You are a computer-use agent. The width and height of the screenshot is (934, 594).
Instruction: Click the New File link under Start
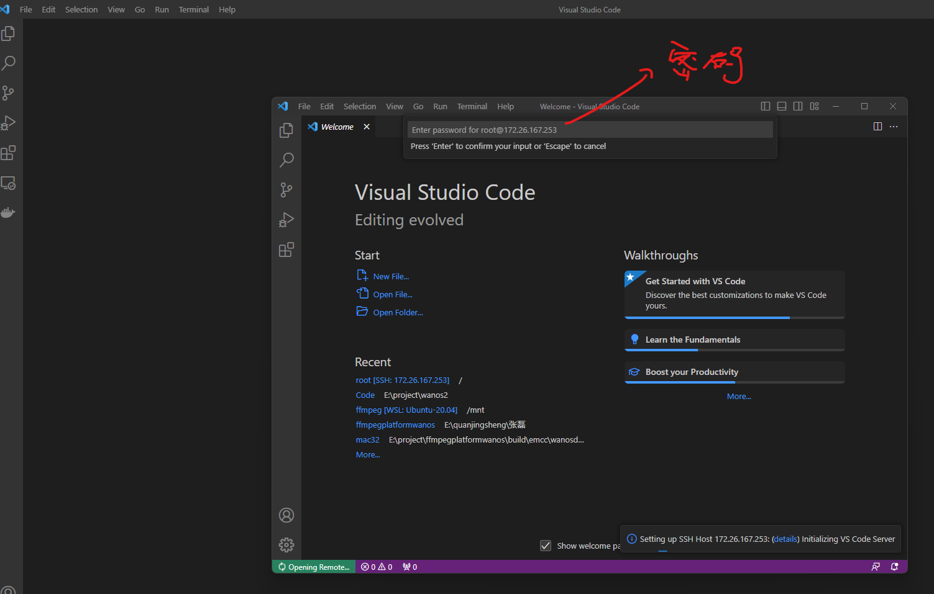(x=390, y=276)
